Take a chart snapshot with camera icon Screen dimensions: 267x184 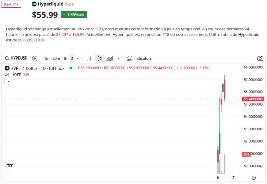pos(260,58)
